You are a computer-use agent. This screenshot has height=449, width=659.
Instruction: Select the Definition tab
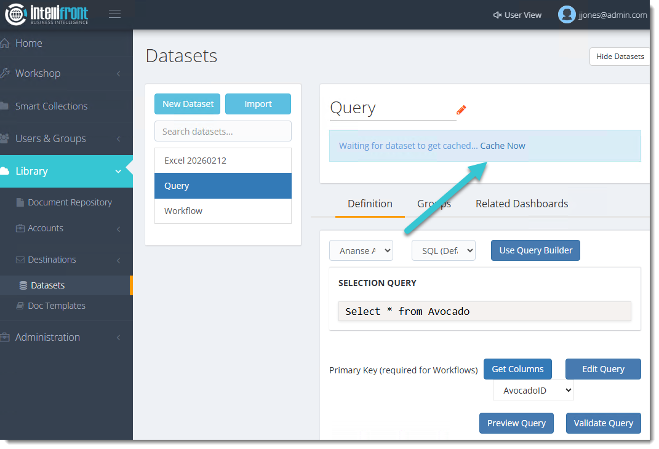[x=370, y=204]
